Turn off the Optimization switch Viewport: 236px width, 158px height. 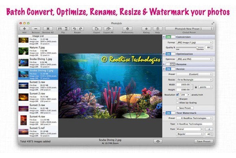coord(170,54)
